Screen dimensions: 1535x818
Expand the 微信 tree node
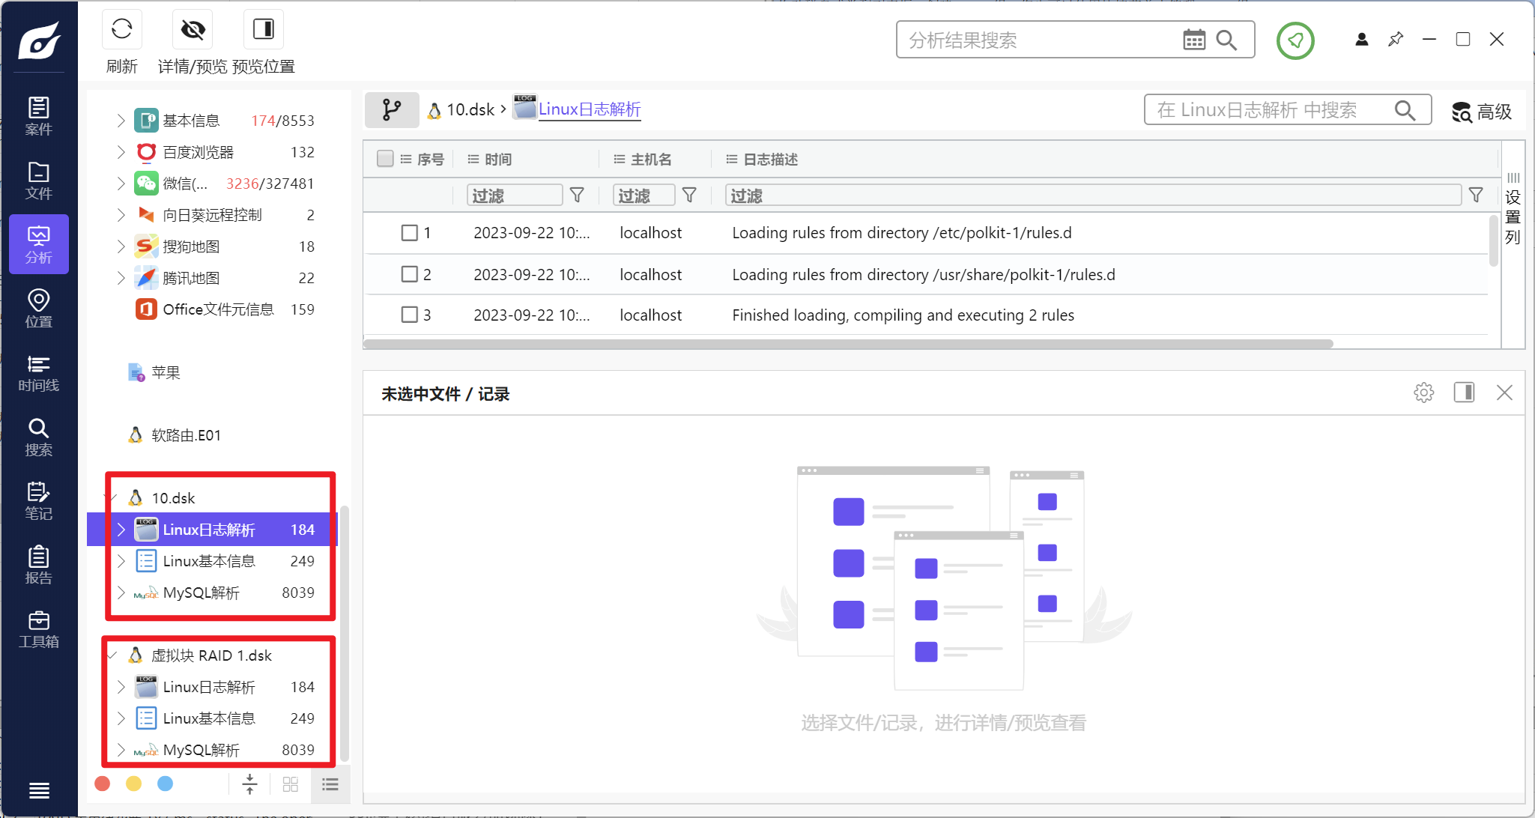point(121,184)
